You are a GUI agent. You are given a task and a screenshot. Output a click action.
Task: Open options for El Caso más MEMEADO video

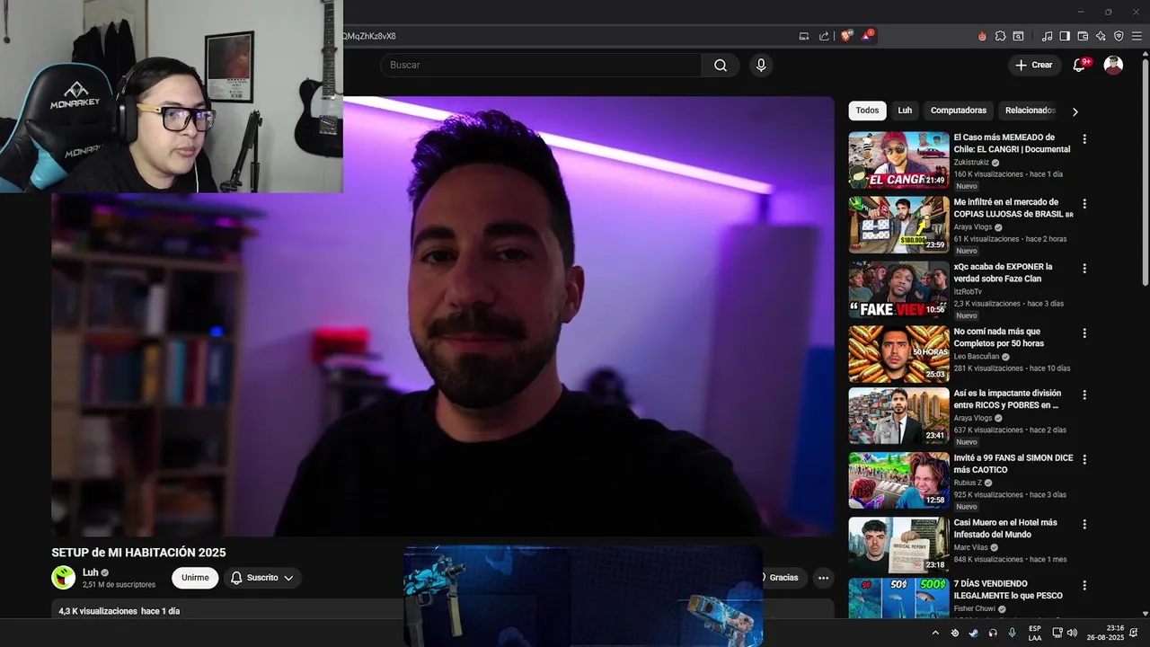click(1084, 139)
